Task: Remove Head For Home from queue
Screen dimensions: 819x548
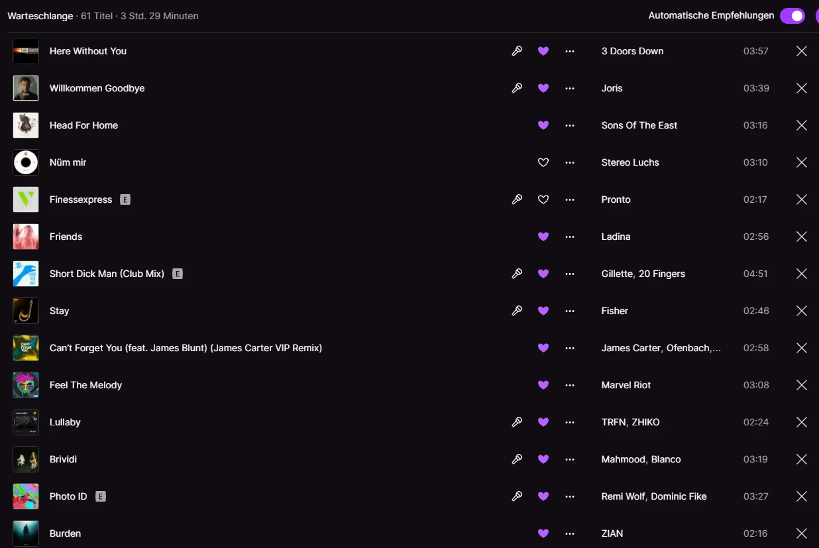Action: pyautogui.click(x=801, y=125)
